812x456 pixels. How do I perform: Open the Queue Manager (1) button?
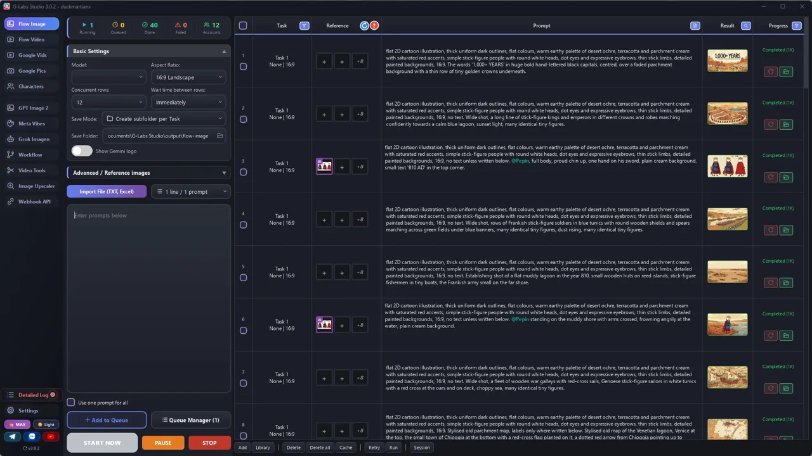[x=190, y=420]
